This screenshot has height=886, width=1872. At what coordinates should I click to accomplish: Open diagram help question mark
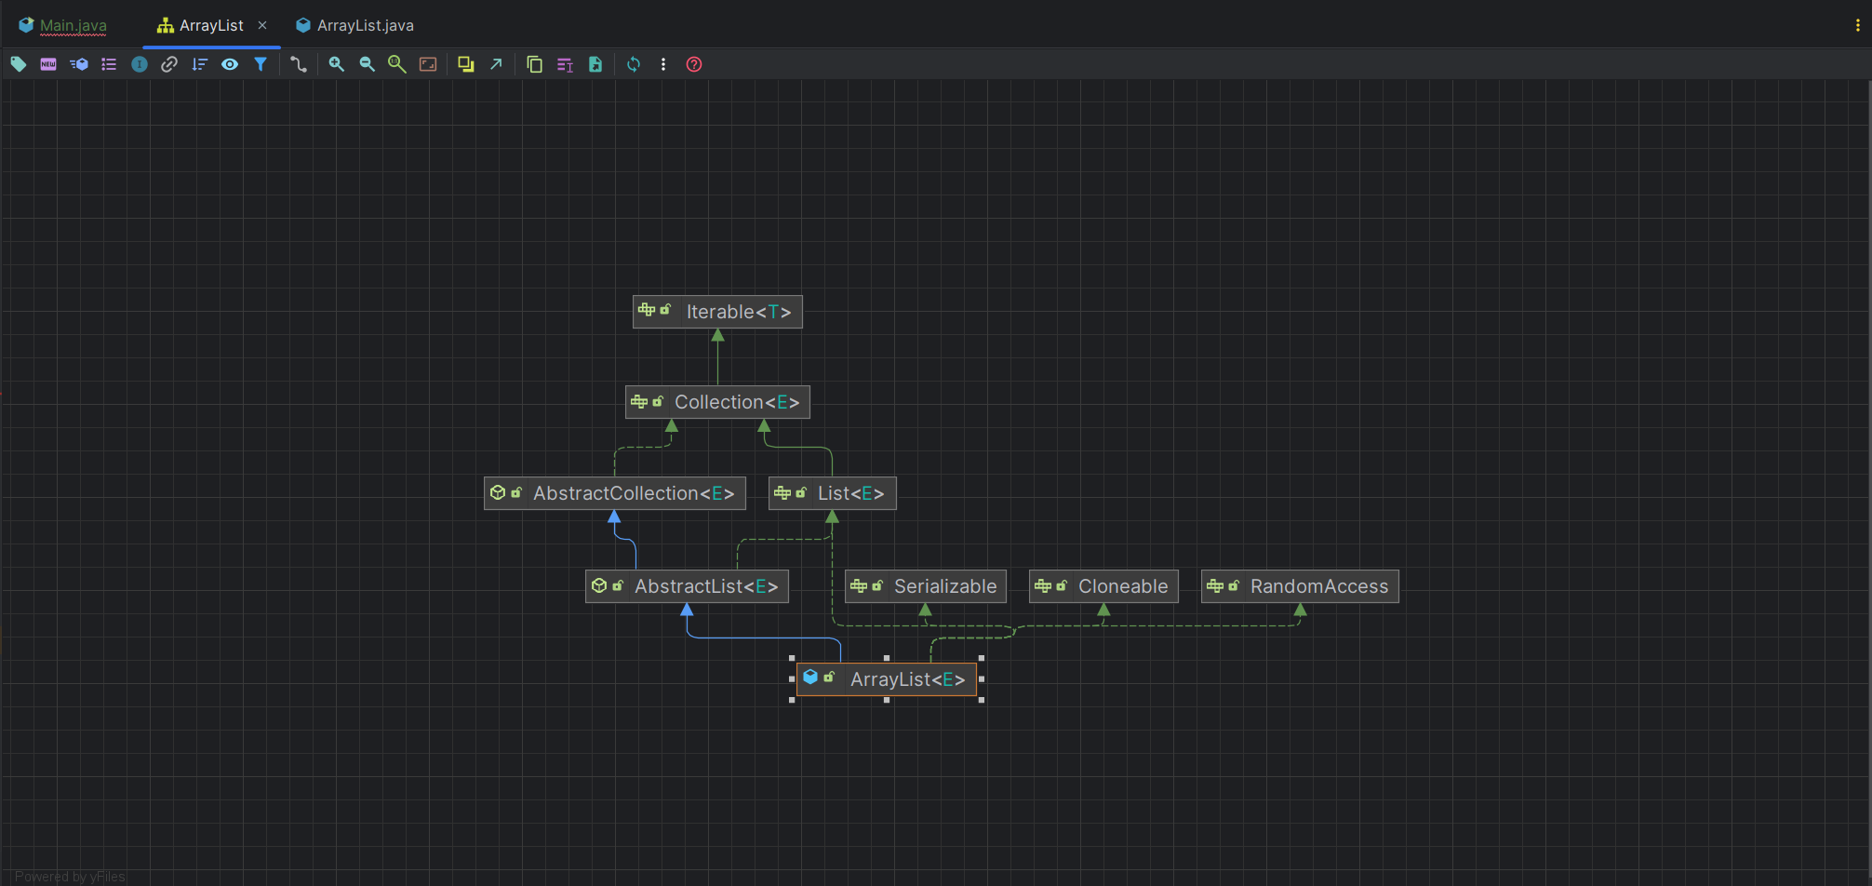(694, 64)
